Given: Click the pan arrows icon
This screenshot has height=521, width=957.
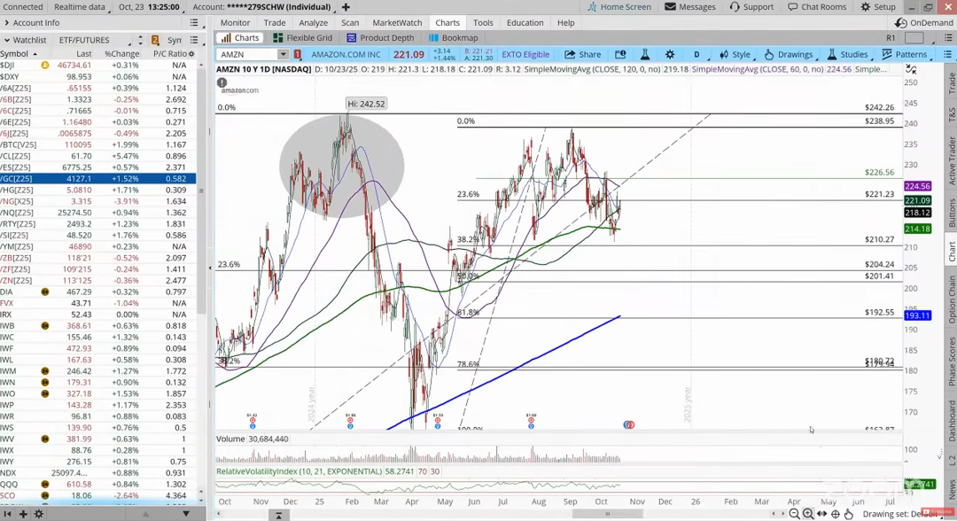Looking at the screenshot, I should [821, 514].
